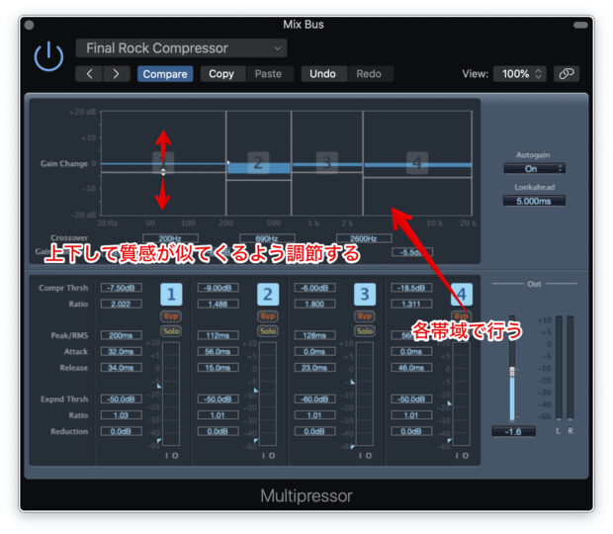Click the Undo button
Image resolution: width=613 pixels, height=534 pixels.
click(322, 73)
